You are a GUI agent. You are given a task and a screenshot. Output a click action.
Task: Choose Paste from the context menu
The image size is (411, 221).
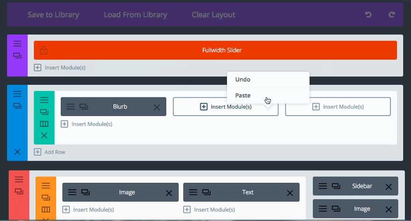[243, 95]
